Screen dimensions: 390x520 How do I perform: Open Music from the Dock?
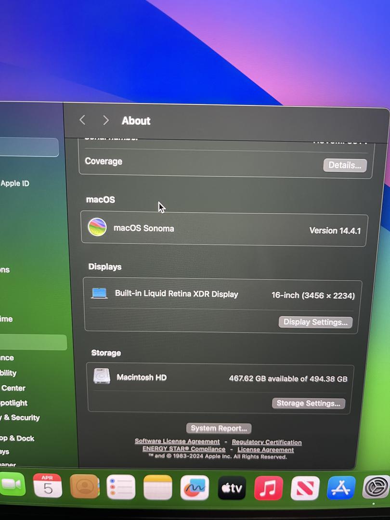pos(269,488)
